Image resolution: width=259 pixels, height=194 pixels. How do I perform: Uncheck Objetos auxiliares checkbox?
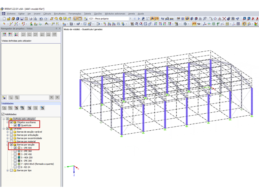click(11, 122)
